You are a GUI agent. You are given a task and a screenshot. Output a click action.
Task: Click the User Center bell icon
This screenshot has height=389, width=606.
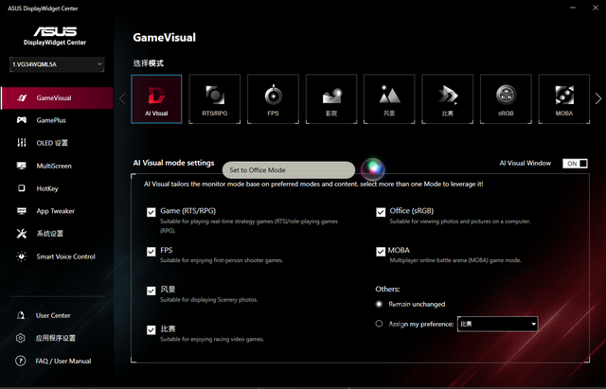[x=21, y=315]
